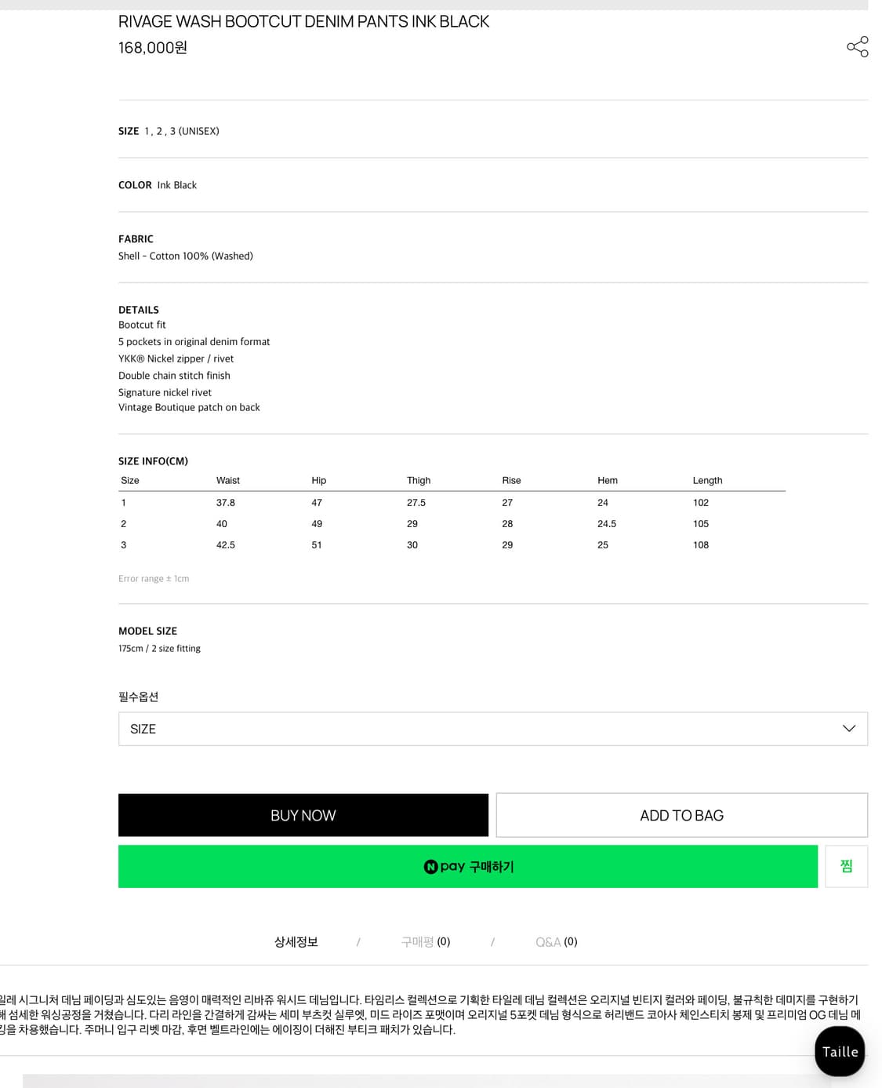Click the Length column header in size table
The height and width of the screenshot is (1088, 882).
pyautogui.click(x=707, y=480)
